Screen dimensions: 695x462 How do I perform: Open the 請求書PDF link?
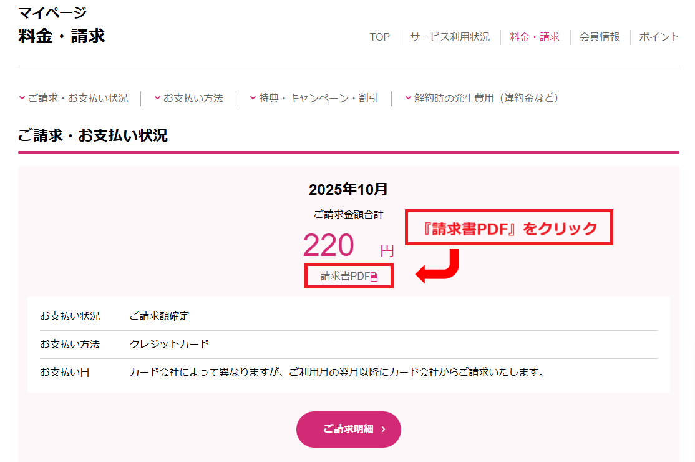click(346, 276)
